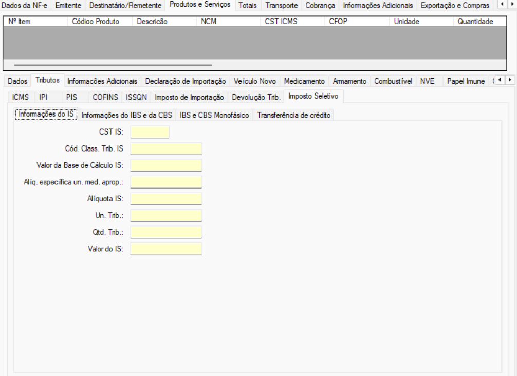Image resolution: width=517 pixels, height=376 pixels.
Task: Open the Destinatário/Remetente tab
Action: [x=125, y=5]
